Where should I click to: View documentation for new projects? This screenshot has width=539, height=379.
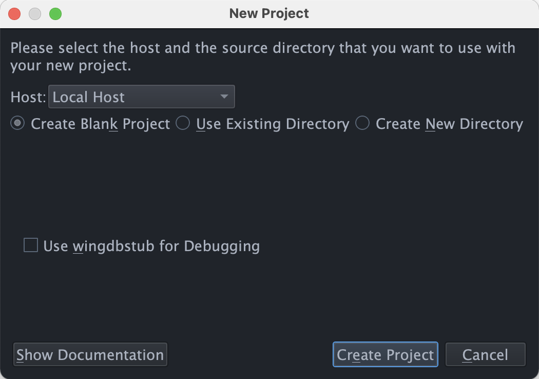(x=90, y=354)
